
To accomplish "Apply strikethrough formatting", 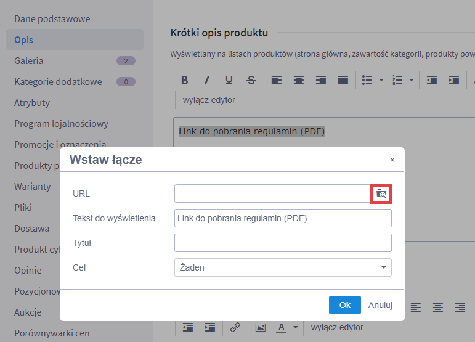I will [x=251, y=80].
